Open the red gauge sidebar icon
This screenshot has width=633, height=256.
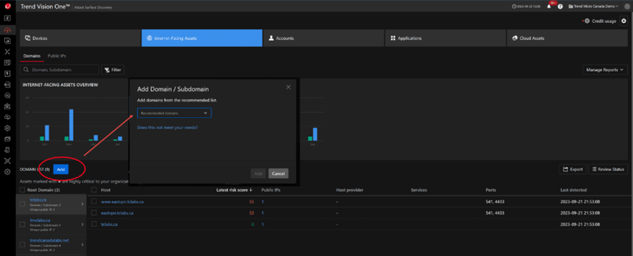point(7,30)
